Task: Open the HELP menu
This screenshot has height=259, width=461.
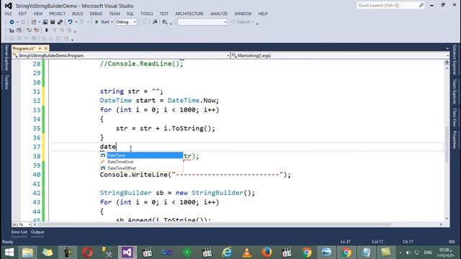Action: coord(263,14)
